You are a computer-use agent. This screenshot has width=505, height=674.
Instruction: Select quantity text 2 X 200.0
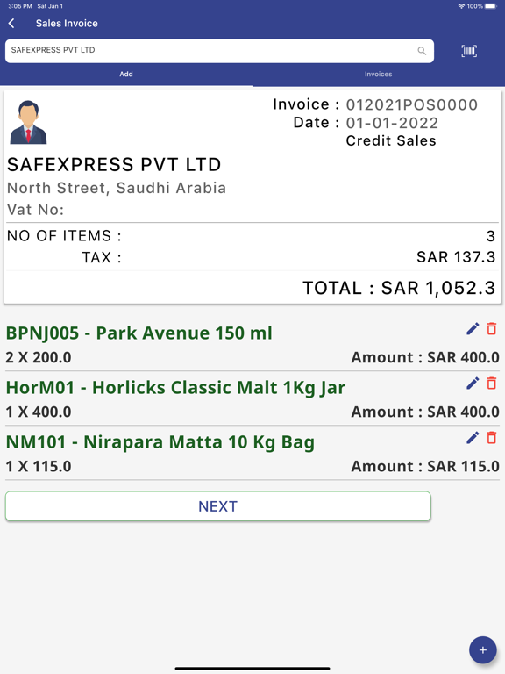(x=39, y=358)
